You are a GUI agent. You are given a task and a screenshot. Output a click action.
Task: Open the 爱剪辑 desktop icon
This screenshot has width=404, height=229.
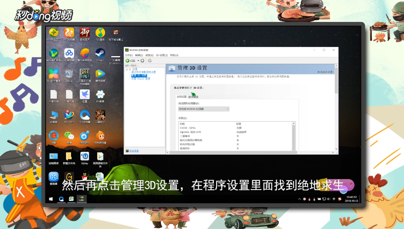(54, 178)
